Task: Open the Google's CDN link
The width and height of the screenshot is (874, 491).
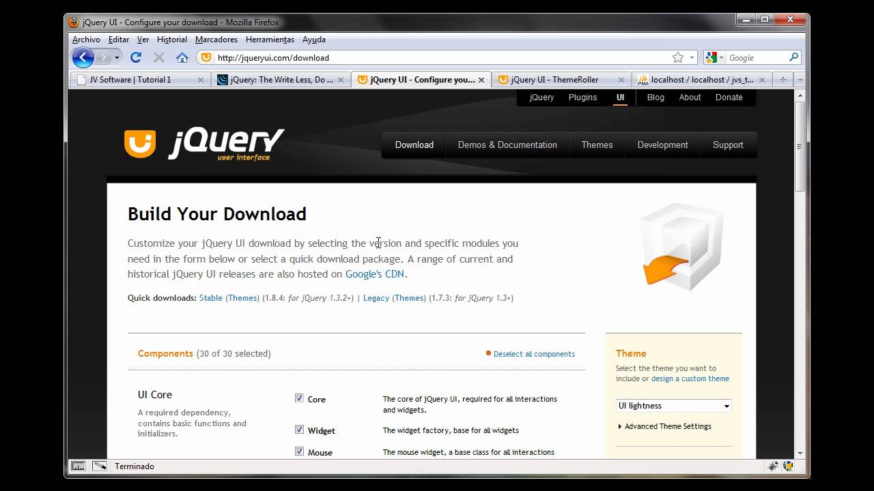Action: coord(375,274)
